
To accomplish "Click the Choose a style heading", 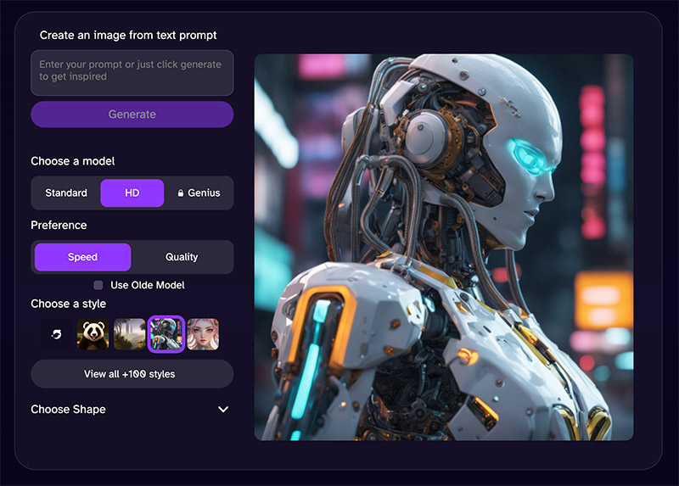I will point(69,304).
